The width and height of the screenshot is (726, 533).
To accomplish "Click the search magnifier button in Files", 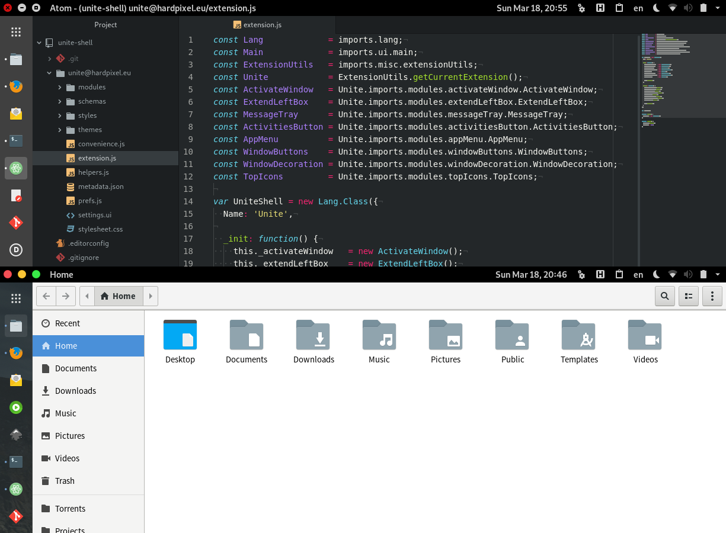I will coord(665,296).
